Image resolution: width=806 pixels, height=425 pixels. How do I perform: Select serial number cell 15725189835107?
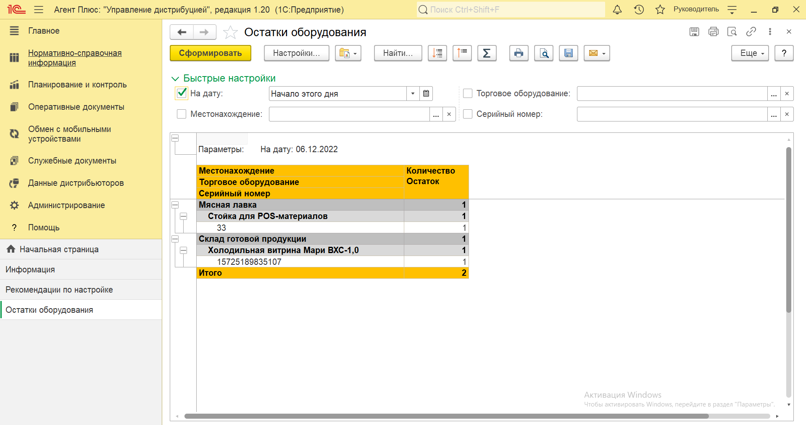coord(300,261)
